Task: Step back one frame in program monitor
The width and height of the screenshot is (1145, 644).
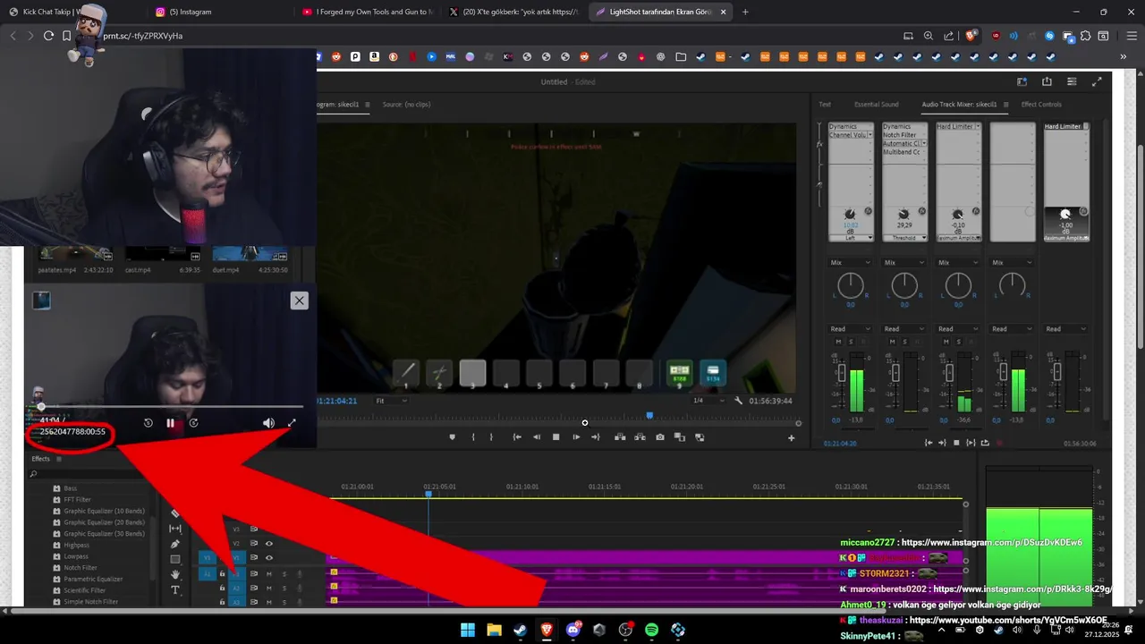Action: coord(537,437)
